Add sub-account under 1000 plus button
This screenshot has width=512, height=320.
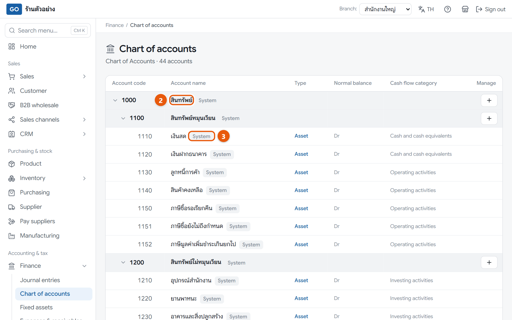pyautogui.click(x=489, y=101)
